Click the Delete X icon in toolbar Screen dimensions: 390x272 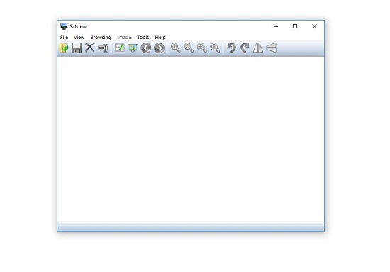pos(90,48)
